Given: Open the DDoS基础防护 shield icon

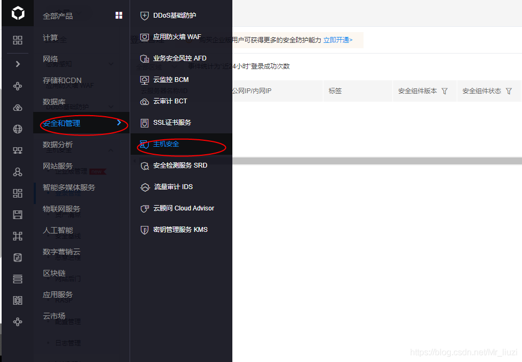Looking at the screenshot, I should [144, 16].
